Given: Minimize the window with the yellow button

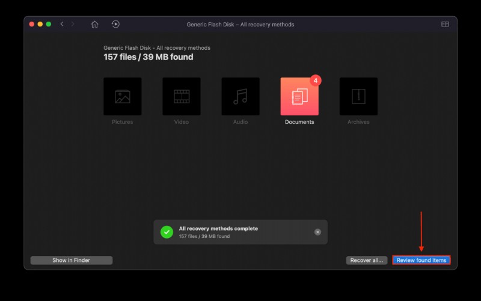Looking at the screenshot, I should pos(40,24).
